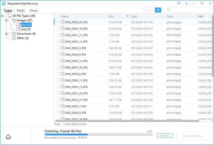Click picture icon of IMG_0045_15.JPG
Viewport: 214px width, 145px height.
tap(63, 61)
